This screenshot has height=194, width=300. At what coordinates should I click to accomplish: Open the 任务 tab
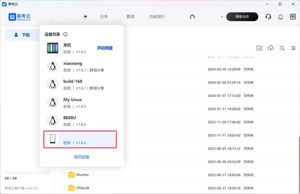tap(103, 16)
